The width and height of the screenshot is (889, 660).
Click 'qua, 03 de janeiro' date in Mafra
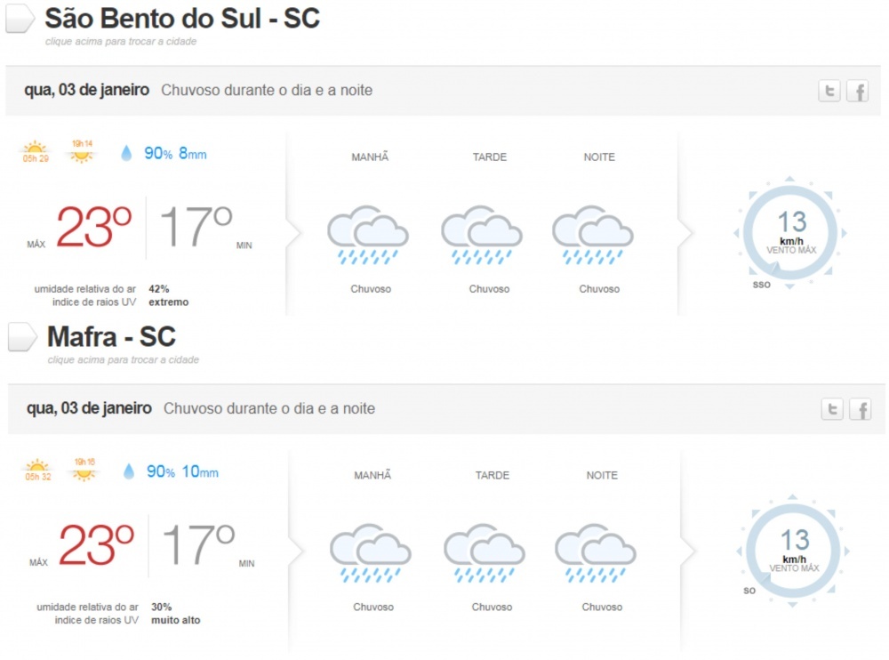tap(89, 408)
